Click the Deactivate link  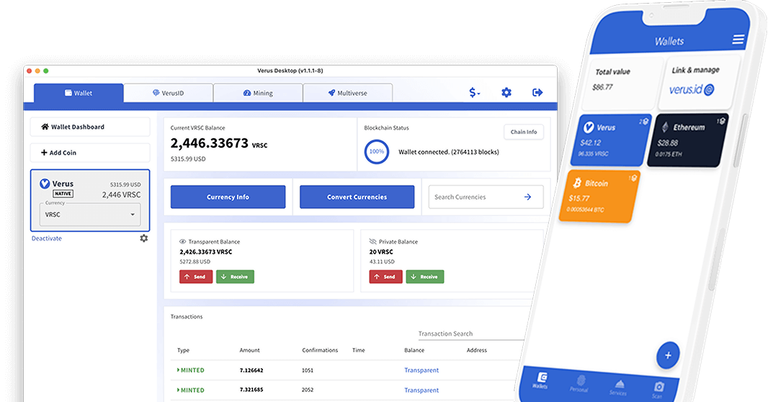(x=47, y=238)
